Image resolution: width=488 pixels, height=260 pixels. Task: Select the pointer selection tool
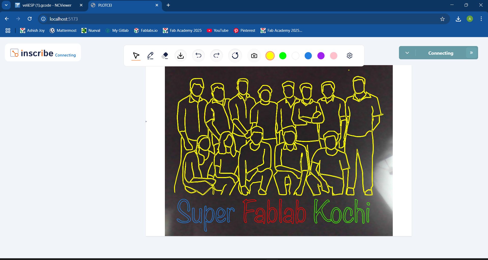pos(136,55)
